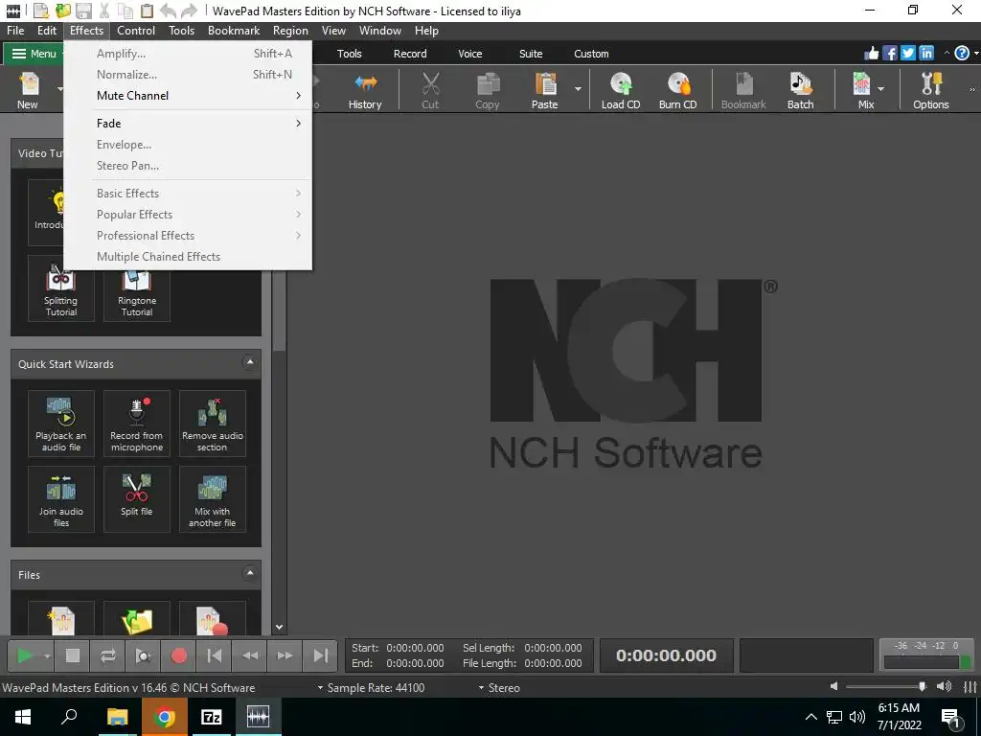Open the History tool
This screenshot has height=736, width=981.
point(365,90)
